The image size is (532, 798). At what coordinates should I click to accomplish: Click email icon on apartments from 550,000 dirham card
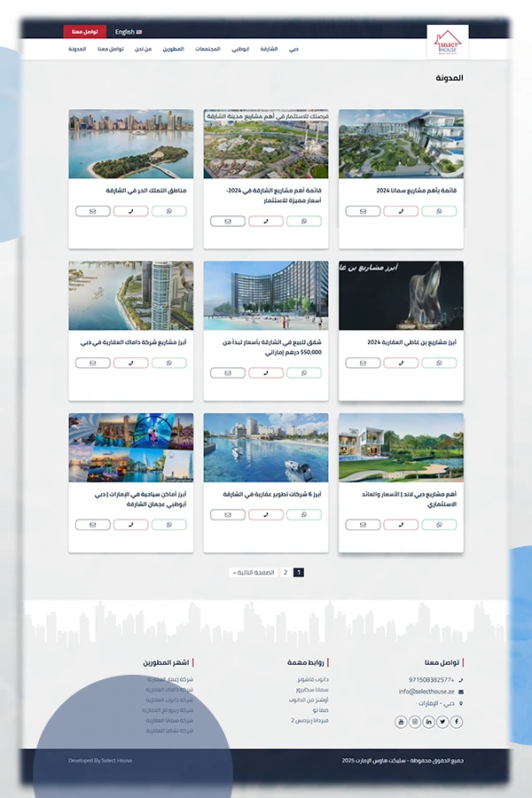(228, 373)
